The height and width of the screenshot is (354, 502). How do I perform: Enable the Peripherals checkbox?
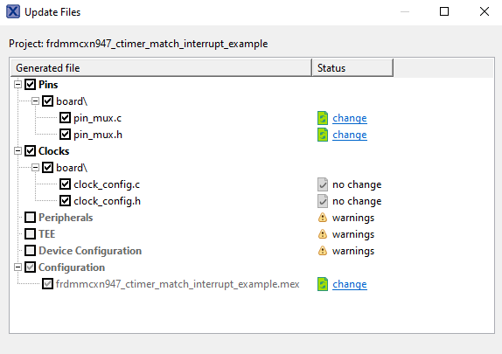click(30, 218)
